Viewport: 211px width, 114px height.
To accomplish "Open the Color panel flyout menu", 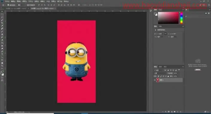I will click(x=183, y=10).
